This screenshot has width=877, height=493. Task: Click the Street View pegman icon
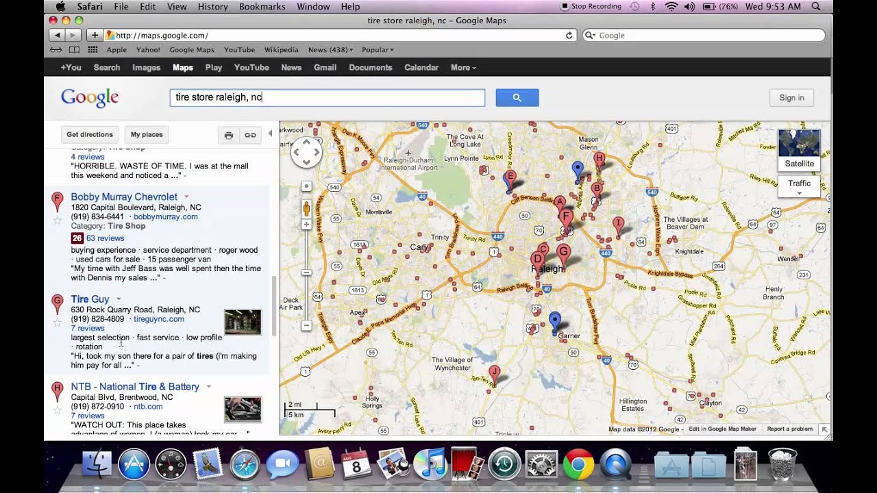(306, 207)
